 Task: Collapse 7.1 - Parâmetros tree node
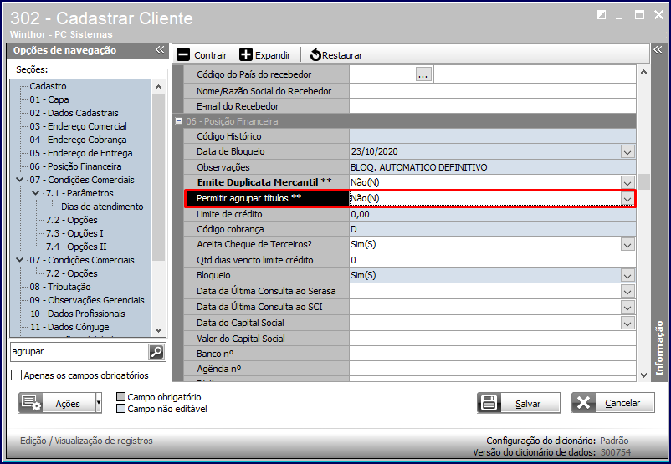click(x=36, y=193)
